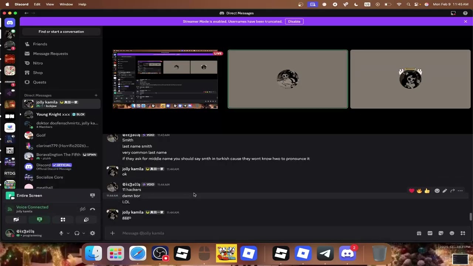Open the Nitro page
The image size is (473, 266).
tap(61, 63)
